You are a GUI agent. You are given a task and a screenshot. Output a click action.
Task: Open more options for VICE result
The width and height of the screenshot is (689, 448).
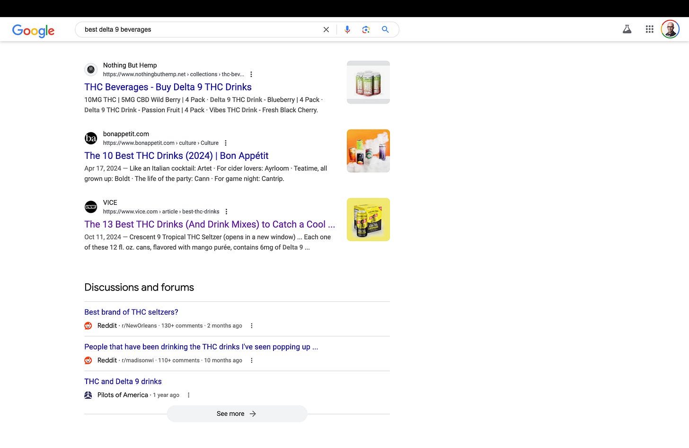click(227, 211)
